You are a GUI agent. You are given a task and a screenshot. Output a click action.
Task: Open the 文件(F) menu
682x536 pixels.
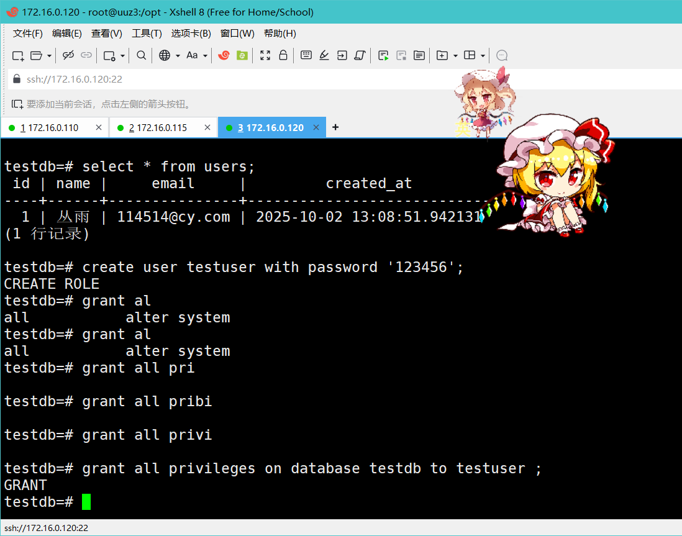point(28,34)
